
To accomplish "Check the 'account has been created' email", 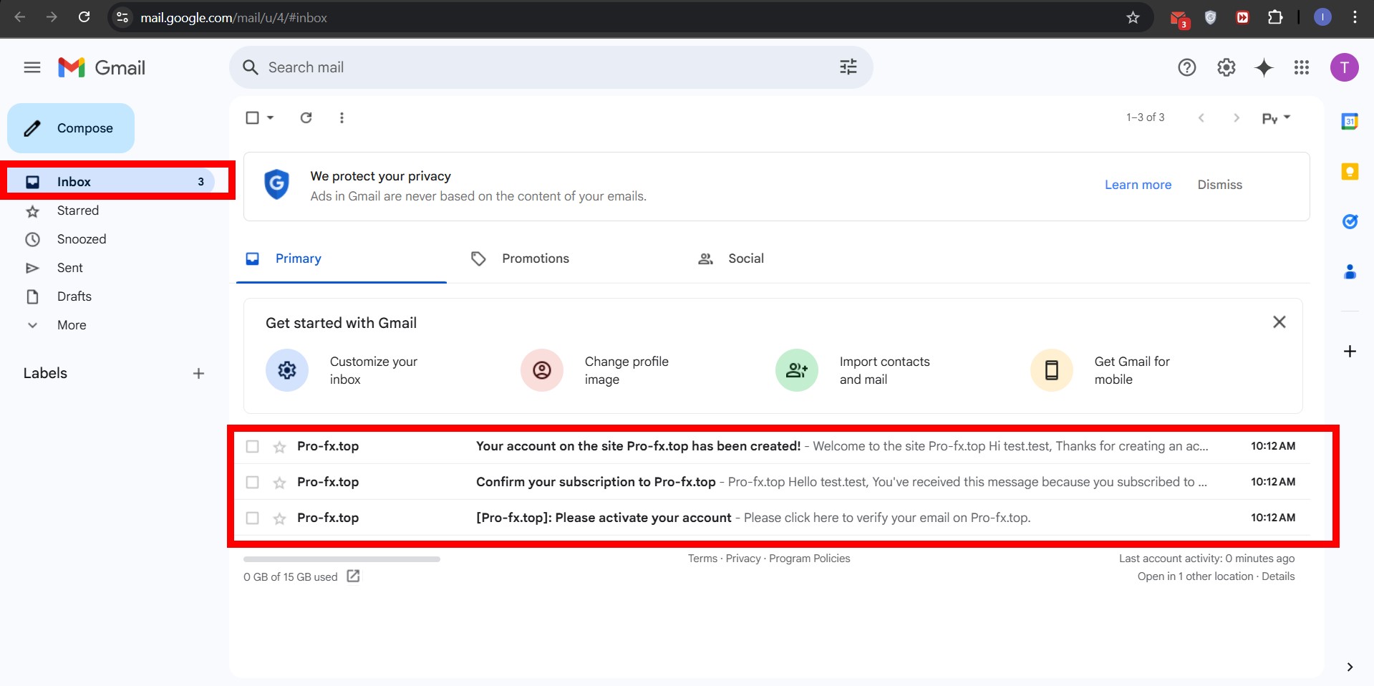I will click(252, 446).
